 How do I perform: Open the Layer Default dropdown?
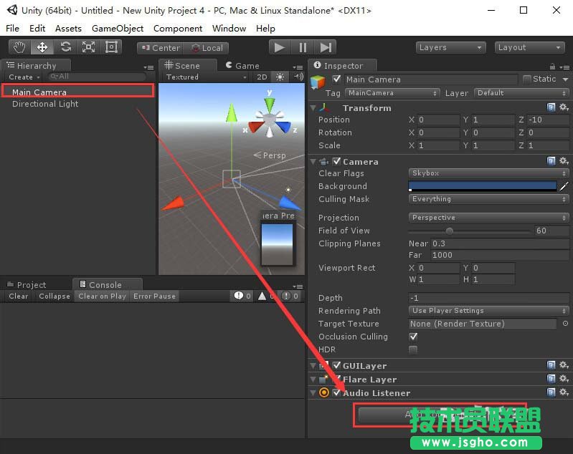[521, 92]
